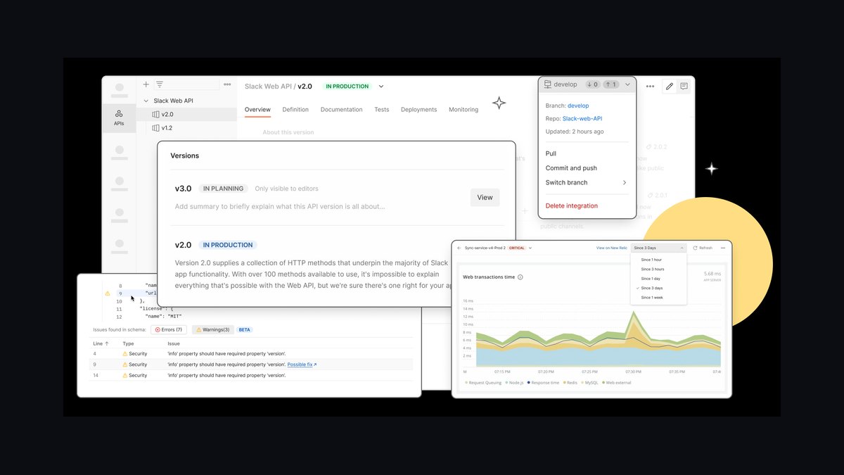Toggle Node.js legend item
This screenshot has width=844, height=475.
516,382
